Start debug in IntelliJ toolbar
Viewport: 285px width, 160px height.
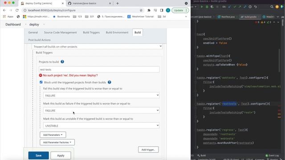click(x=207, y=7)
